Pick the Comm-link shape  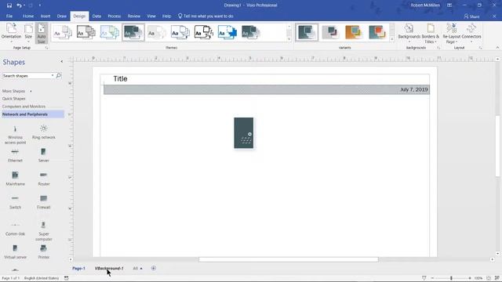(x=15, y=229)
